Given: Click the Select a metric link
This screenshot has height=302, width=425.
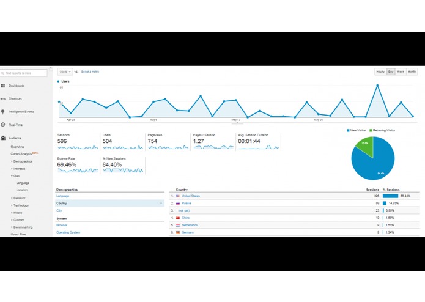Looking at the screenshot, I should click(x=90, y=72).
